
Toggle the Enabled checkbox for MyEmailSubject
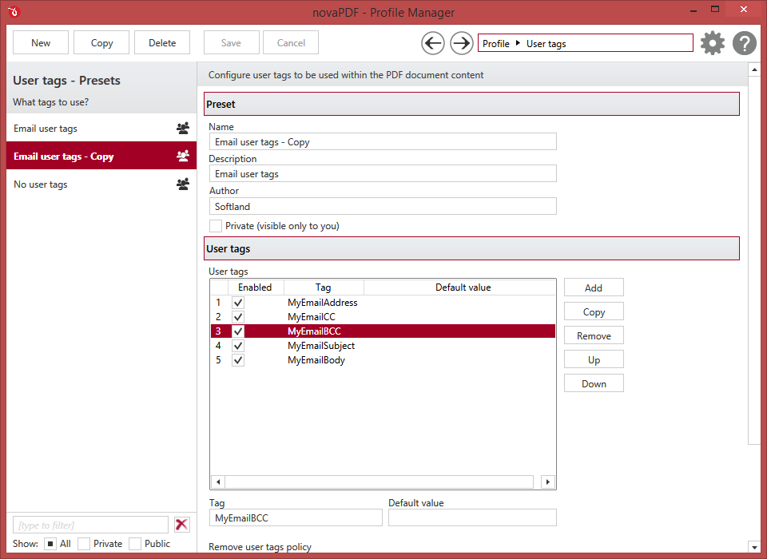pyautogui.click(x=238, y=346)
